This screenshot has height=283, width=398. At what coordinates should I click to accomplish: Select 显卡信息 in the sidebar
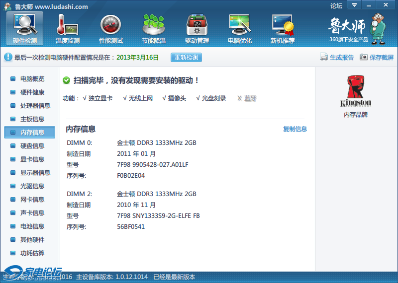(32, 159)
